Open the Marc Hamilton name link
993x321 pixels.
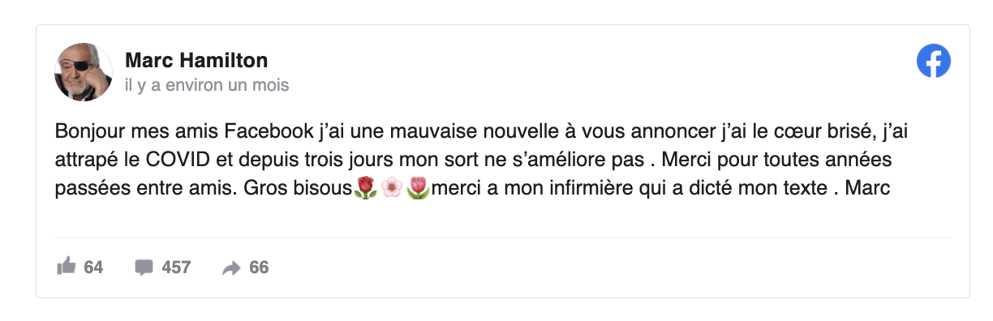[196, 60]
